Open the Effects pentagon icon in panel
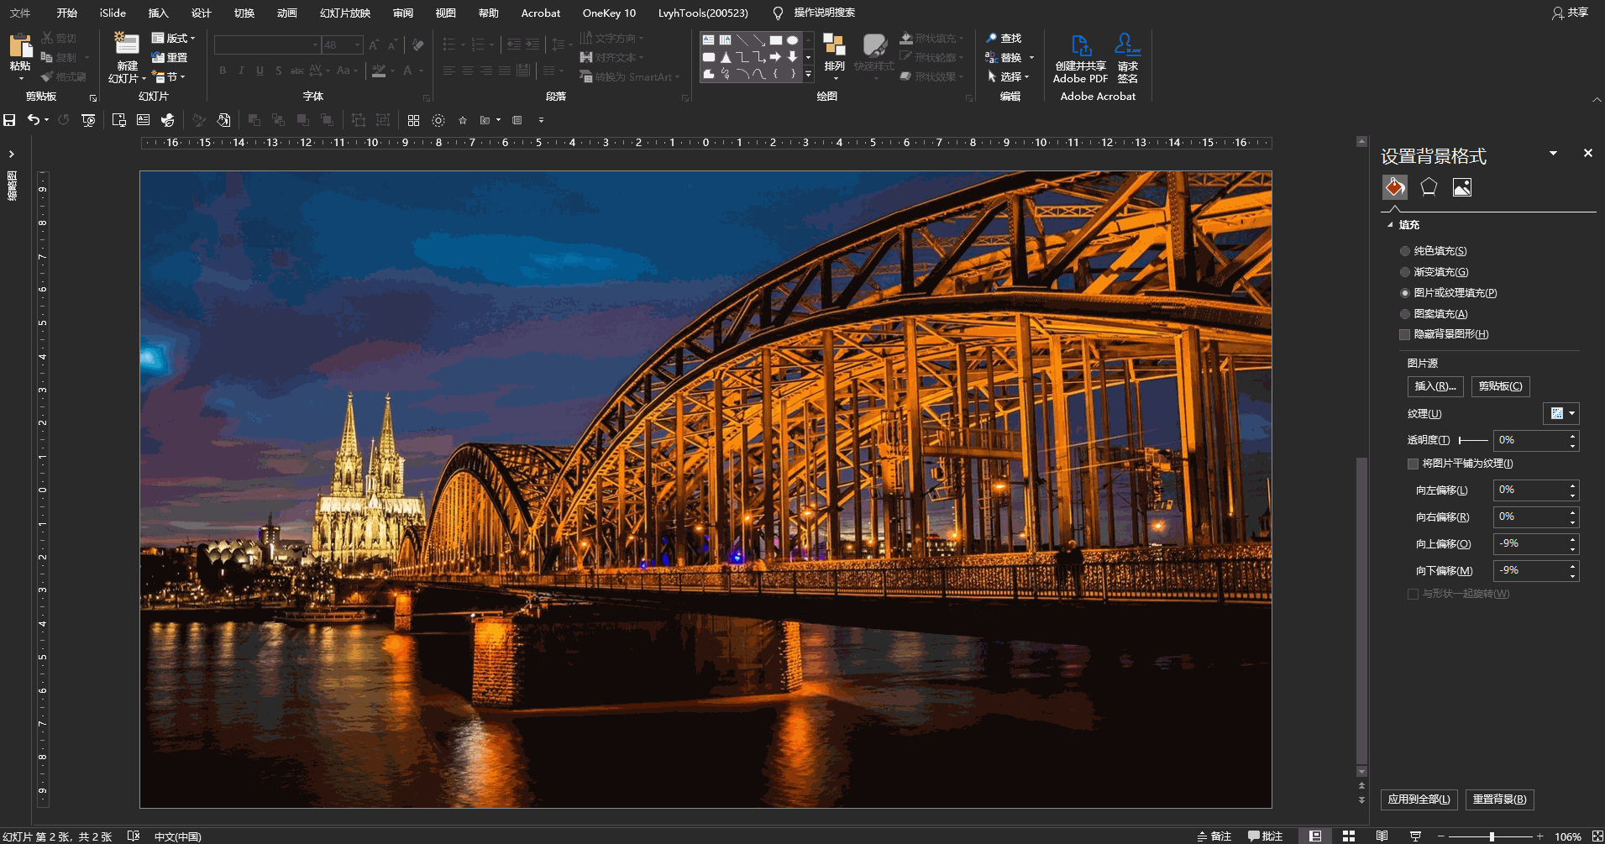This screenshot has height=844, width=1605. point(1428,187)
